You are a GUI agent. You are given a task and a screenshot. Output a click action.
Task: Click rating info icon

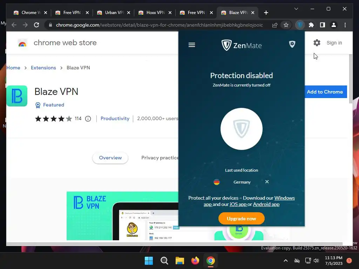pos(88,119)
